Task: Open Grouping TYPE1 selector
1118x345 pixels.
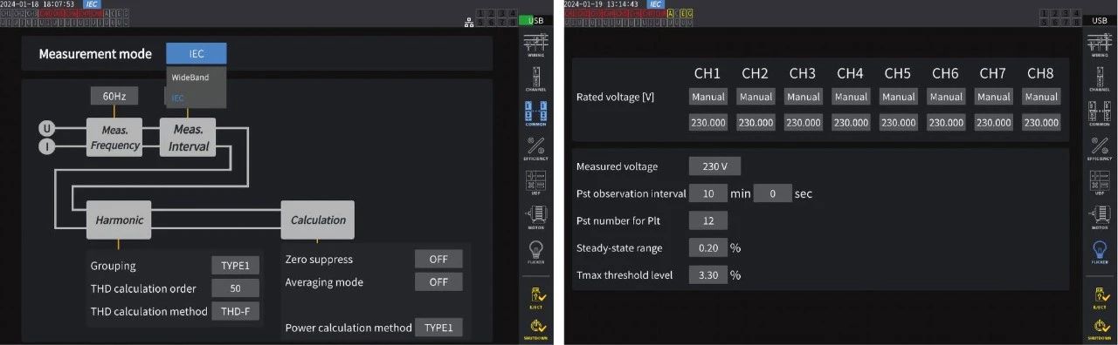Action: coord(235,266)
